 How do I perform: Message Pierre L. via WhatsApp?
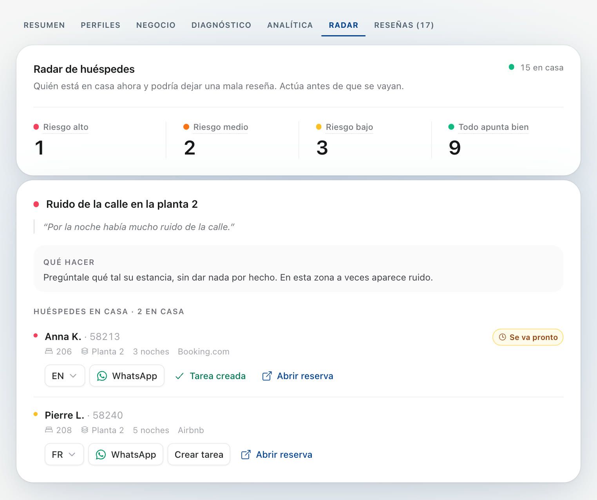126,455
